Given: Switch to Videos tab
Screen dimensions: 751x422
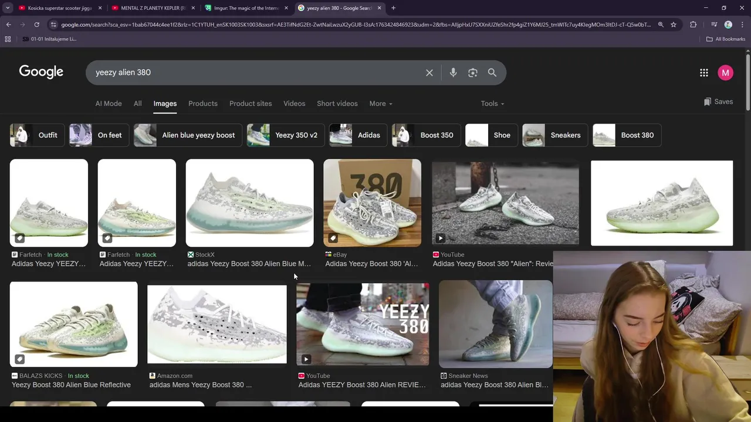Looking at the screenshot, I should coord(295,103).
